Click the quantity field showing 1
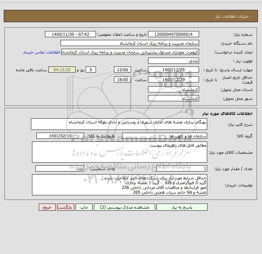Viewport: 262px width, 254px height. pyautogui.click(x=182, y=169)
